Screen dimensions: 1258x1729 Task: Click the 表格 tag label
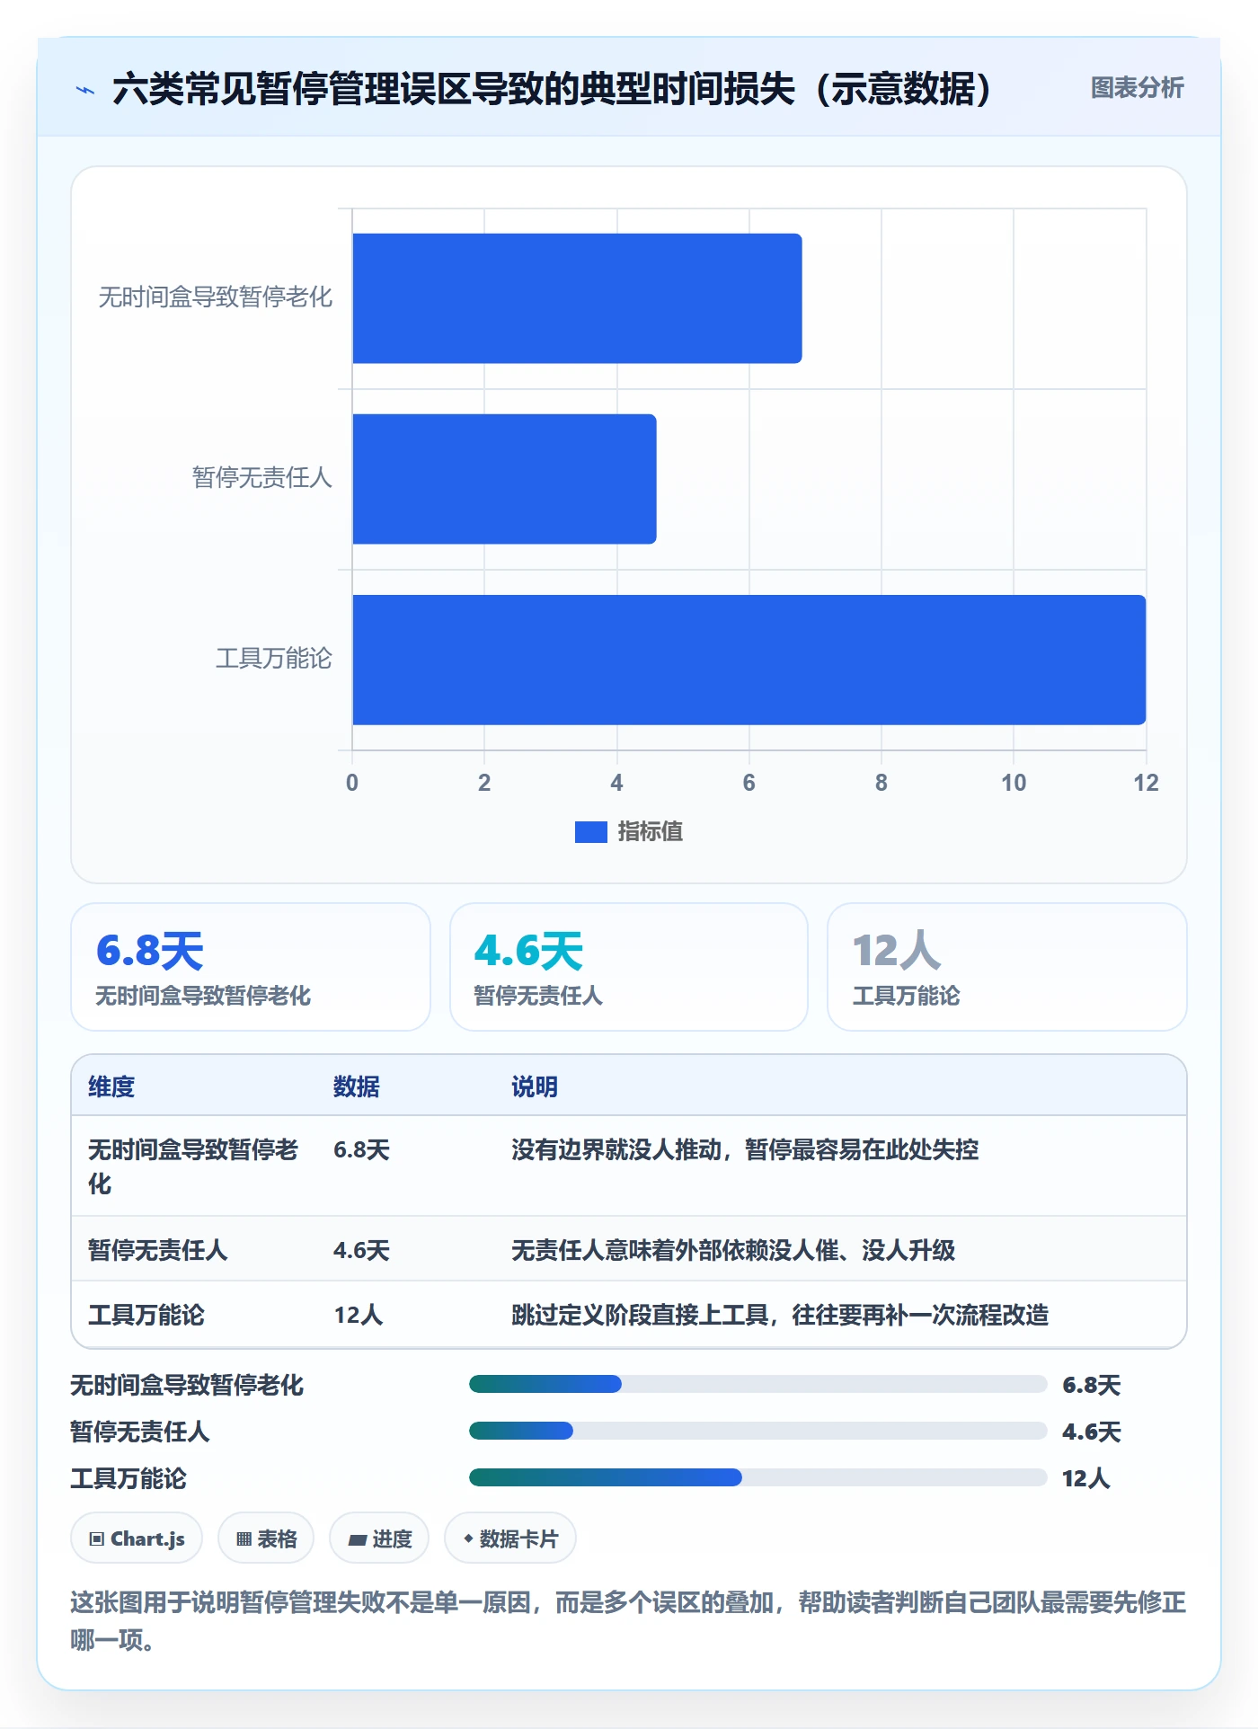point(277,1539)
